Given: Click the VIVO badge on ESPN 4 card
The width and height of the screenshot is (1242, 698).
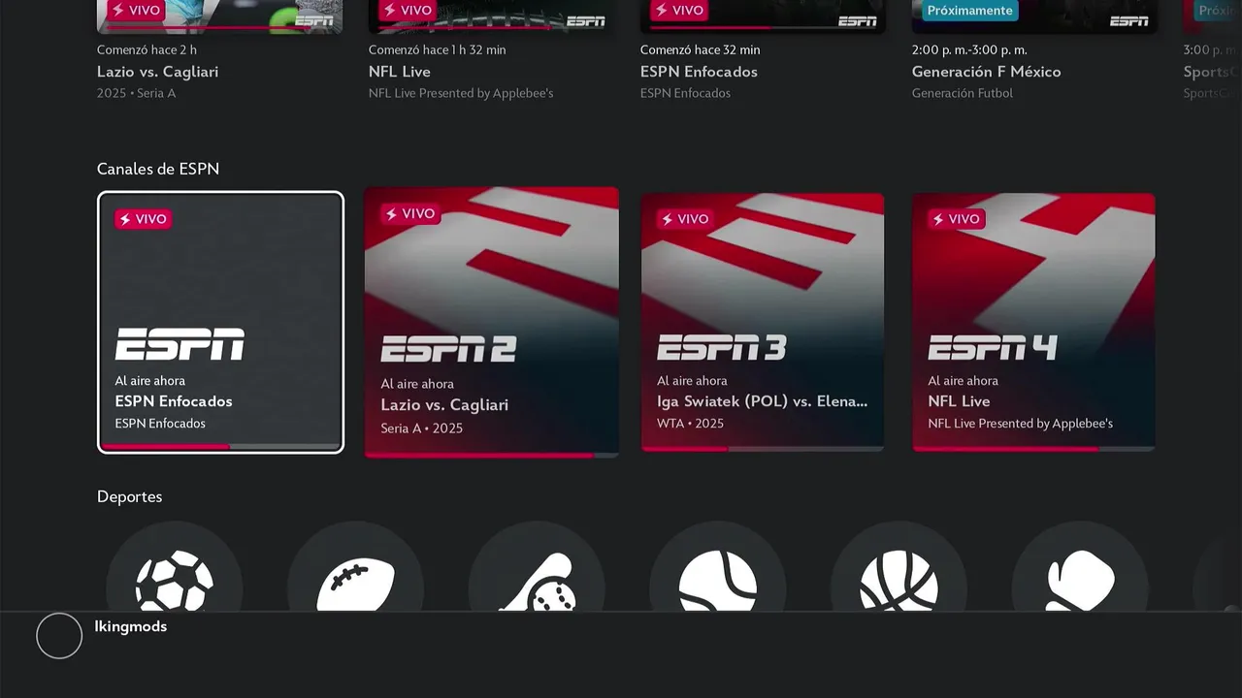Looking at the screenshot, I should coord(956,219).
